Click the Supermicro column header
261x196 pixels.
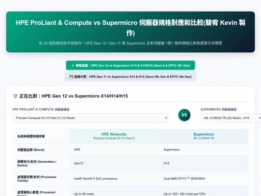(x=203, y=136)
